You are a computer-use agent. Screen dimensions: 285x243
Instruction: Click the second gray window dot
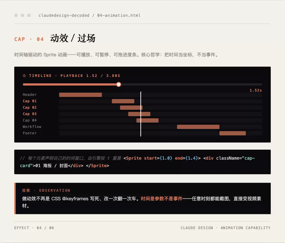point(22,15)
